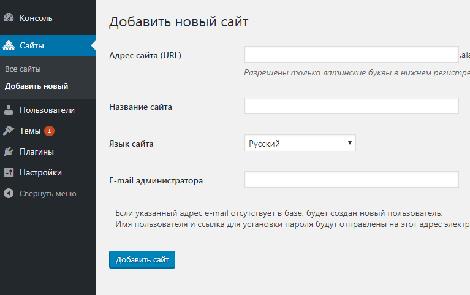Viewport: 470px width, 295px height.
Task: Focus the Адрес сайта (URL) field
Action: 352,55
